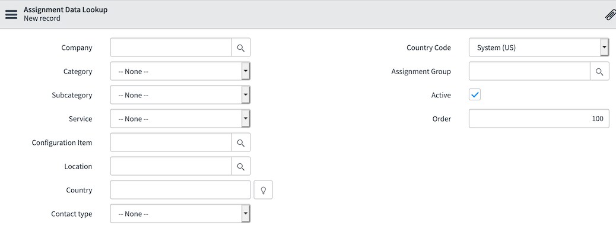Click the Country lightbulb suggestion icon
Image resolution: width=616 pixels, height=228 pixels.
[x=263, y=190]
